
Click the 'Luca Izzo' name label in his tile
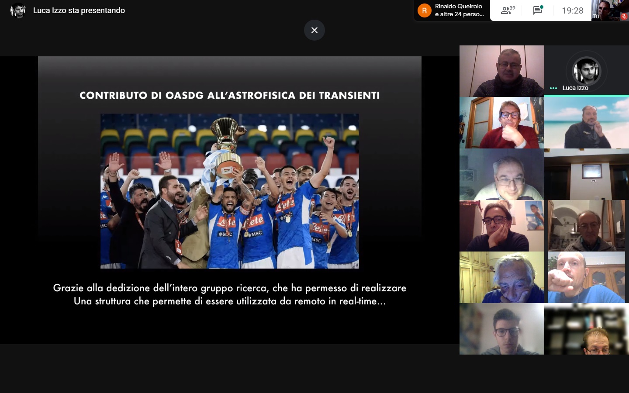click(x=575, y=88)
